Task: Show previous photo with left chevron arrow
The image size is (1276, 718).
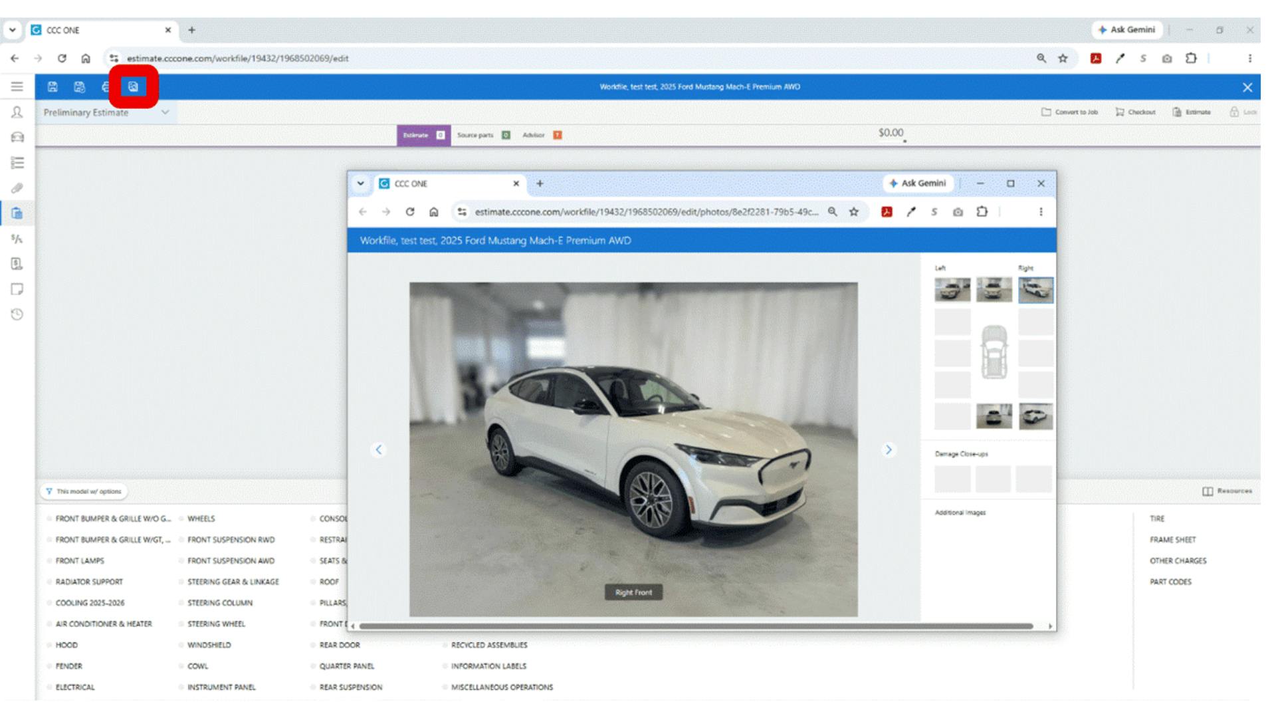Action: coord(378,450)
